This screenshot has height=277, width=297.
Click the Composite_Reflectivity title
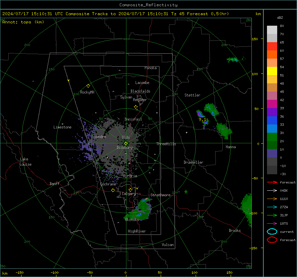tap(148, 5)
